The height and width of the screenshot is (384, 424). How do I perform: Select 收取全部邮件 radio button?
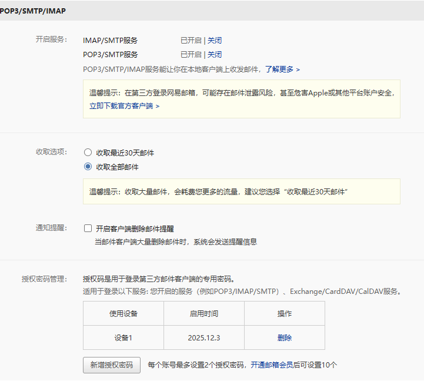(x=88, y=167)
